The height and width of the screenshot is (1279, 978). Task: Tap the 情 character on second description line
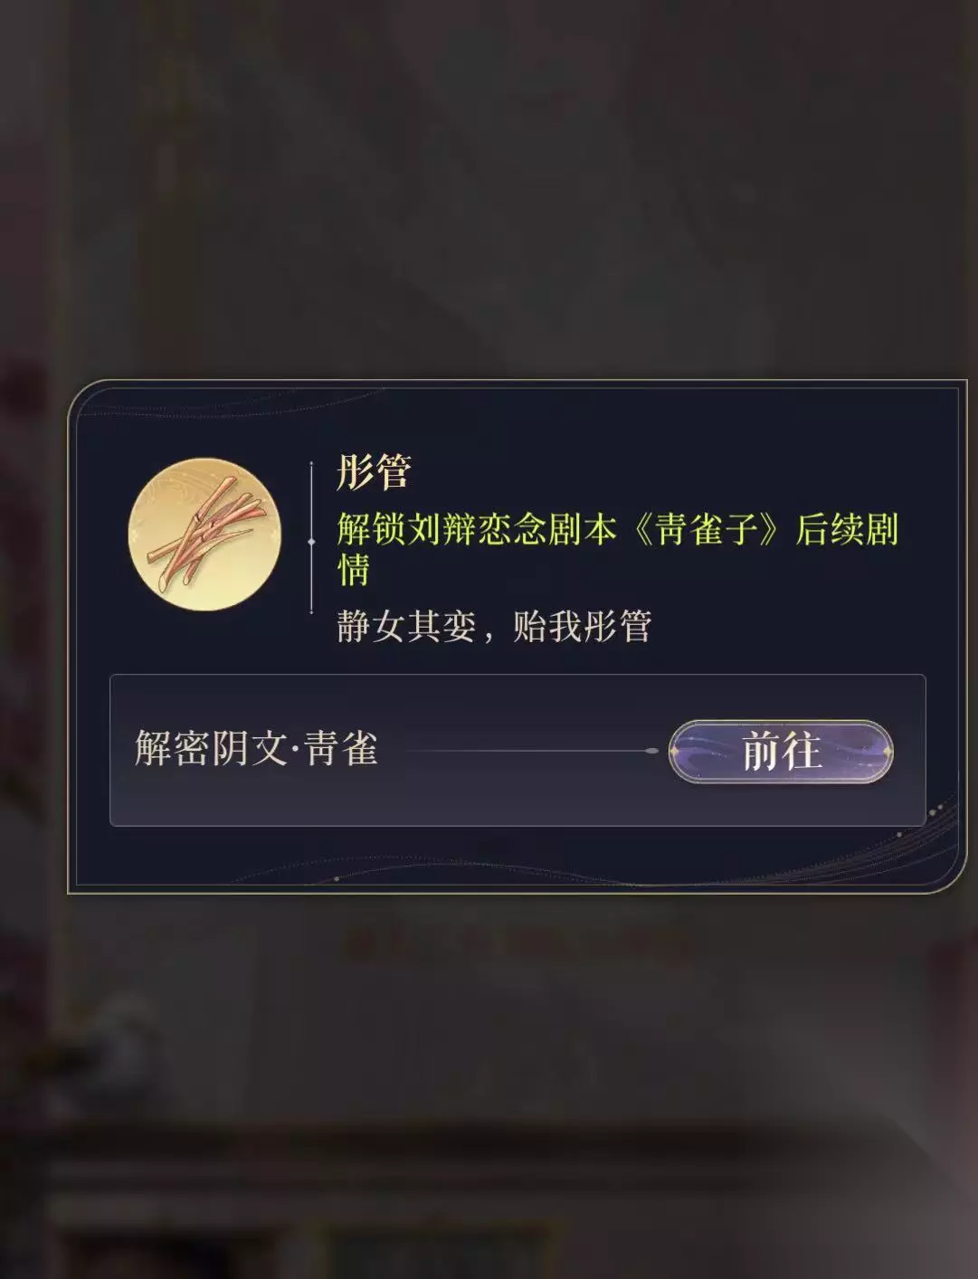point(354,569)
